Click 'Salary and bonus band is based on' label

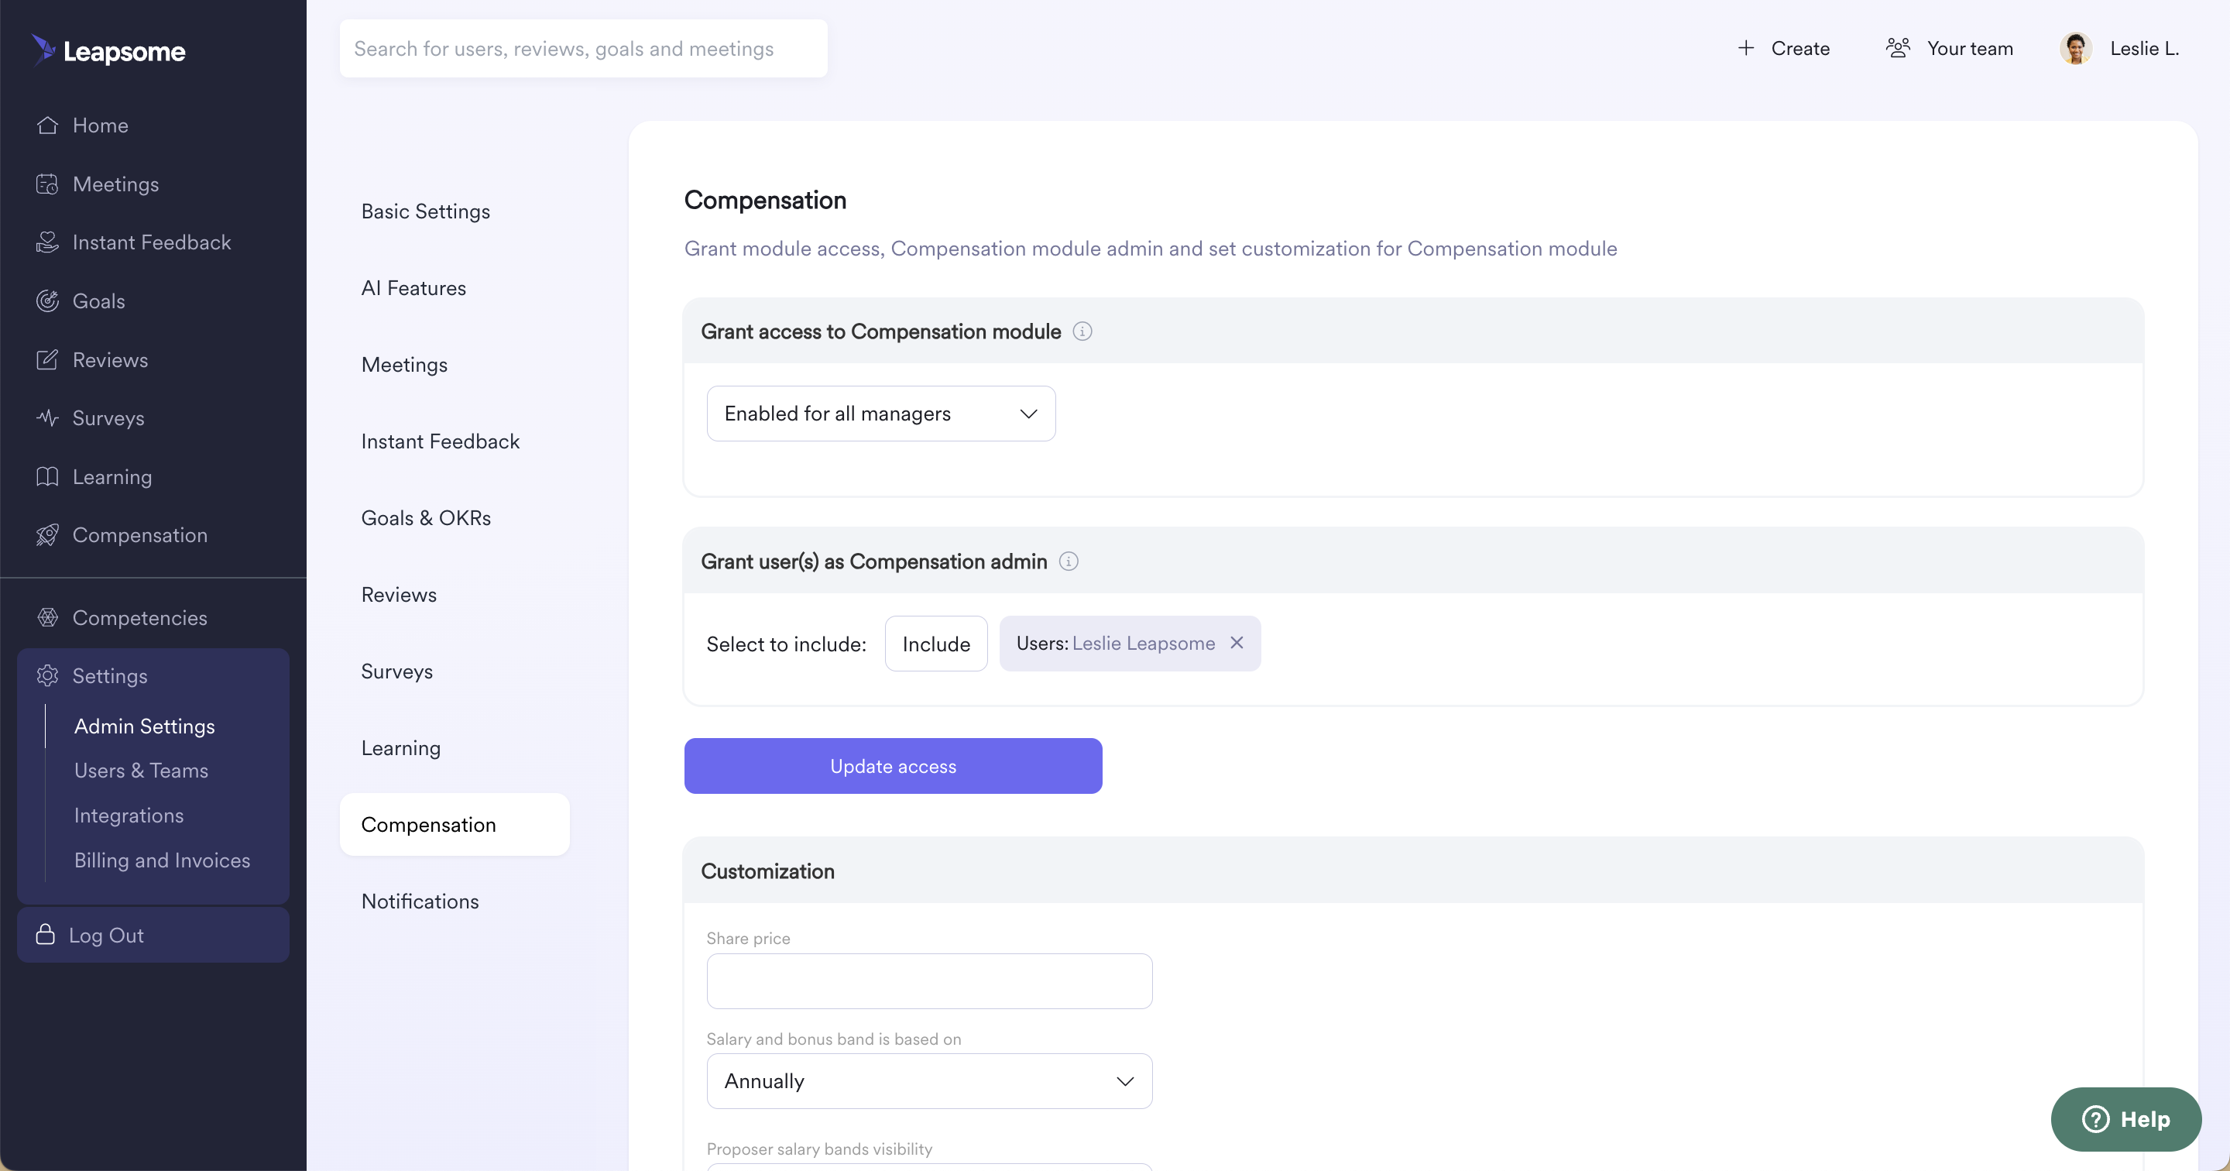[834, 1039]
